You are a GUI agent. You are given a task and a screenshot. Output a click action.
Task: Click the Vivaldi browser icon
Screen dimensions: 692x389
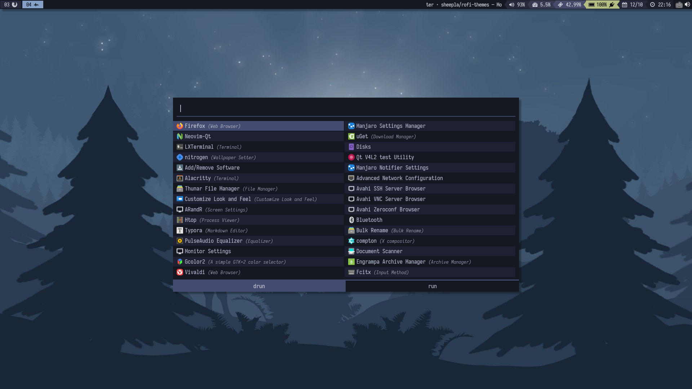pos(179,272)
